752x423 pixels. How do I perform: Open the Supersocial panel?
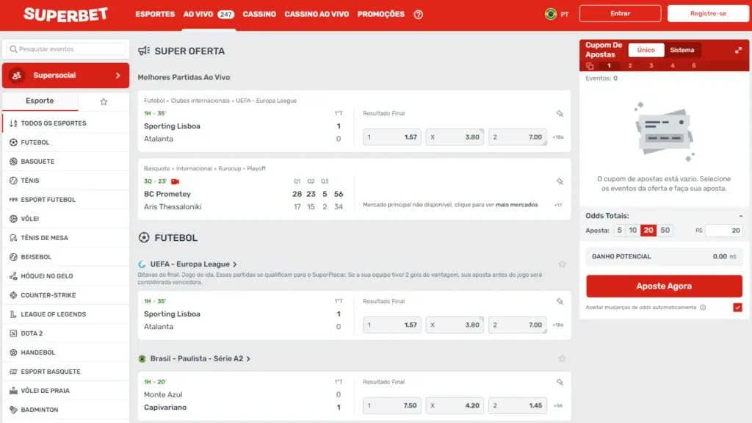[65, 74]
